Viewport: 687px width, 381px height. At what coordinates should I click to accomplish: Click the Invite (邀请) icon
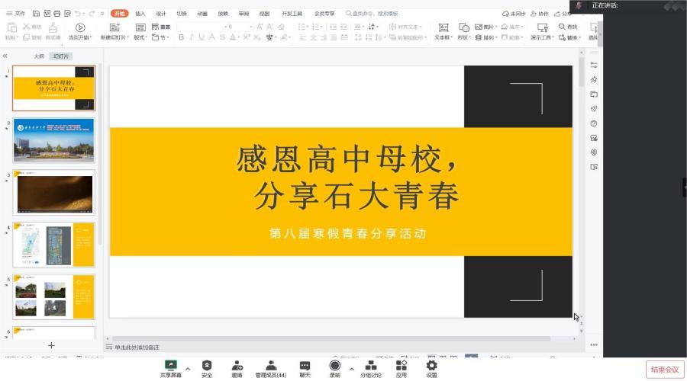(x=237, y=367)
